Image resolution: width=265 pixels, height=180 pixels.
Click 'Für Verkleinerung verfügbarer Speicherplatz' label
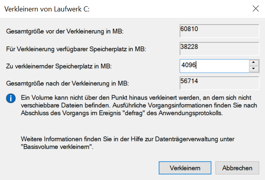(x=76, y=49)
